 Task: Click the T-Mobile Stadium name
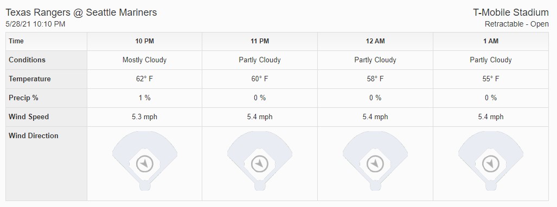tap(511, 12)
